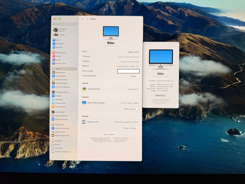Viewport: 245px width, 184px height.
Task: Go back using the left chevron
Action: (x=82, y=19)
